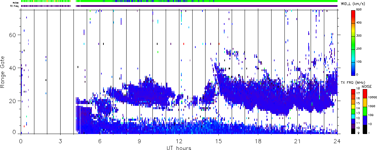Click the "1000" label in the NOISE legend

coord(372,106)
